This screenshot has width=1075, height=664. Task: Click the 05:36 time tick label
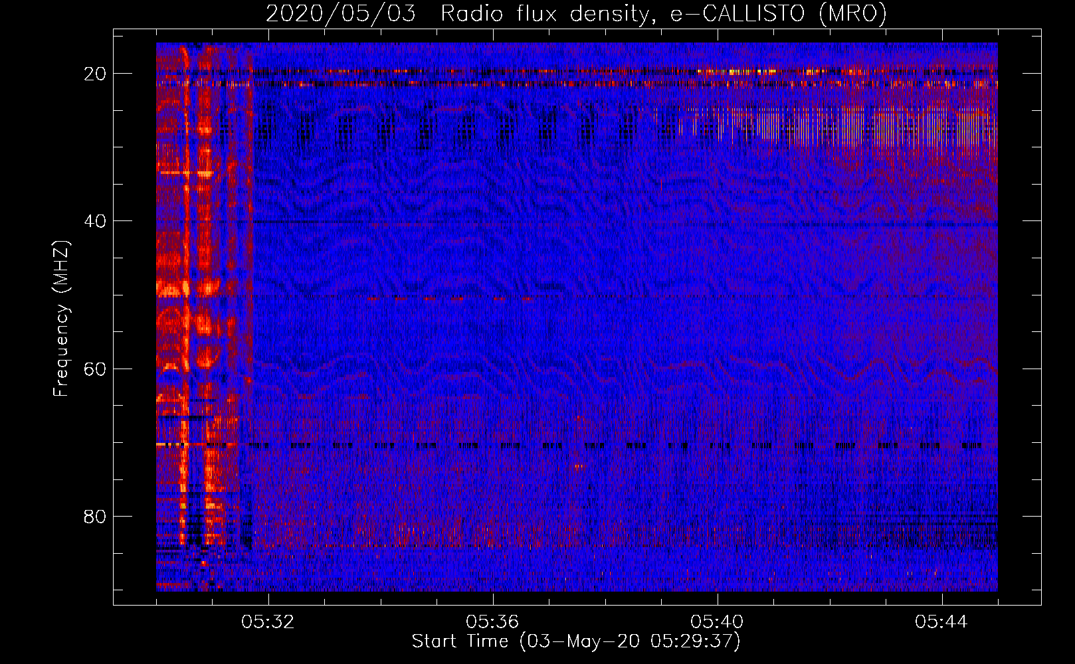492,622
